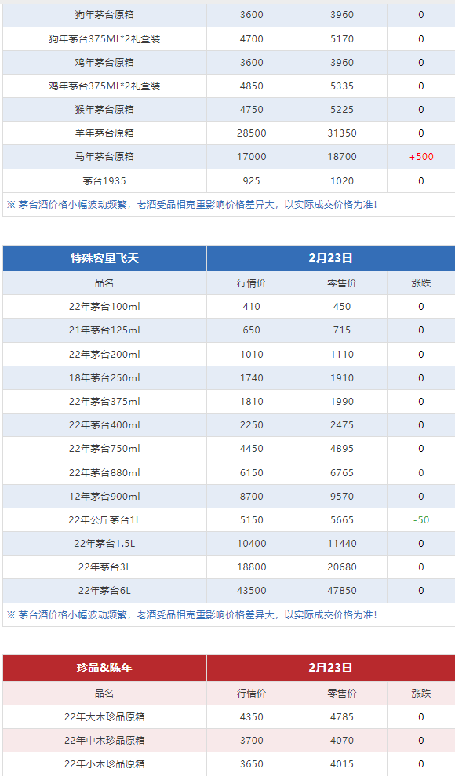Select the 22年大木珍品原箱 row name
Image resolution: width=455 pixels, height=776 pixels.
tap(104, 716)
